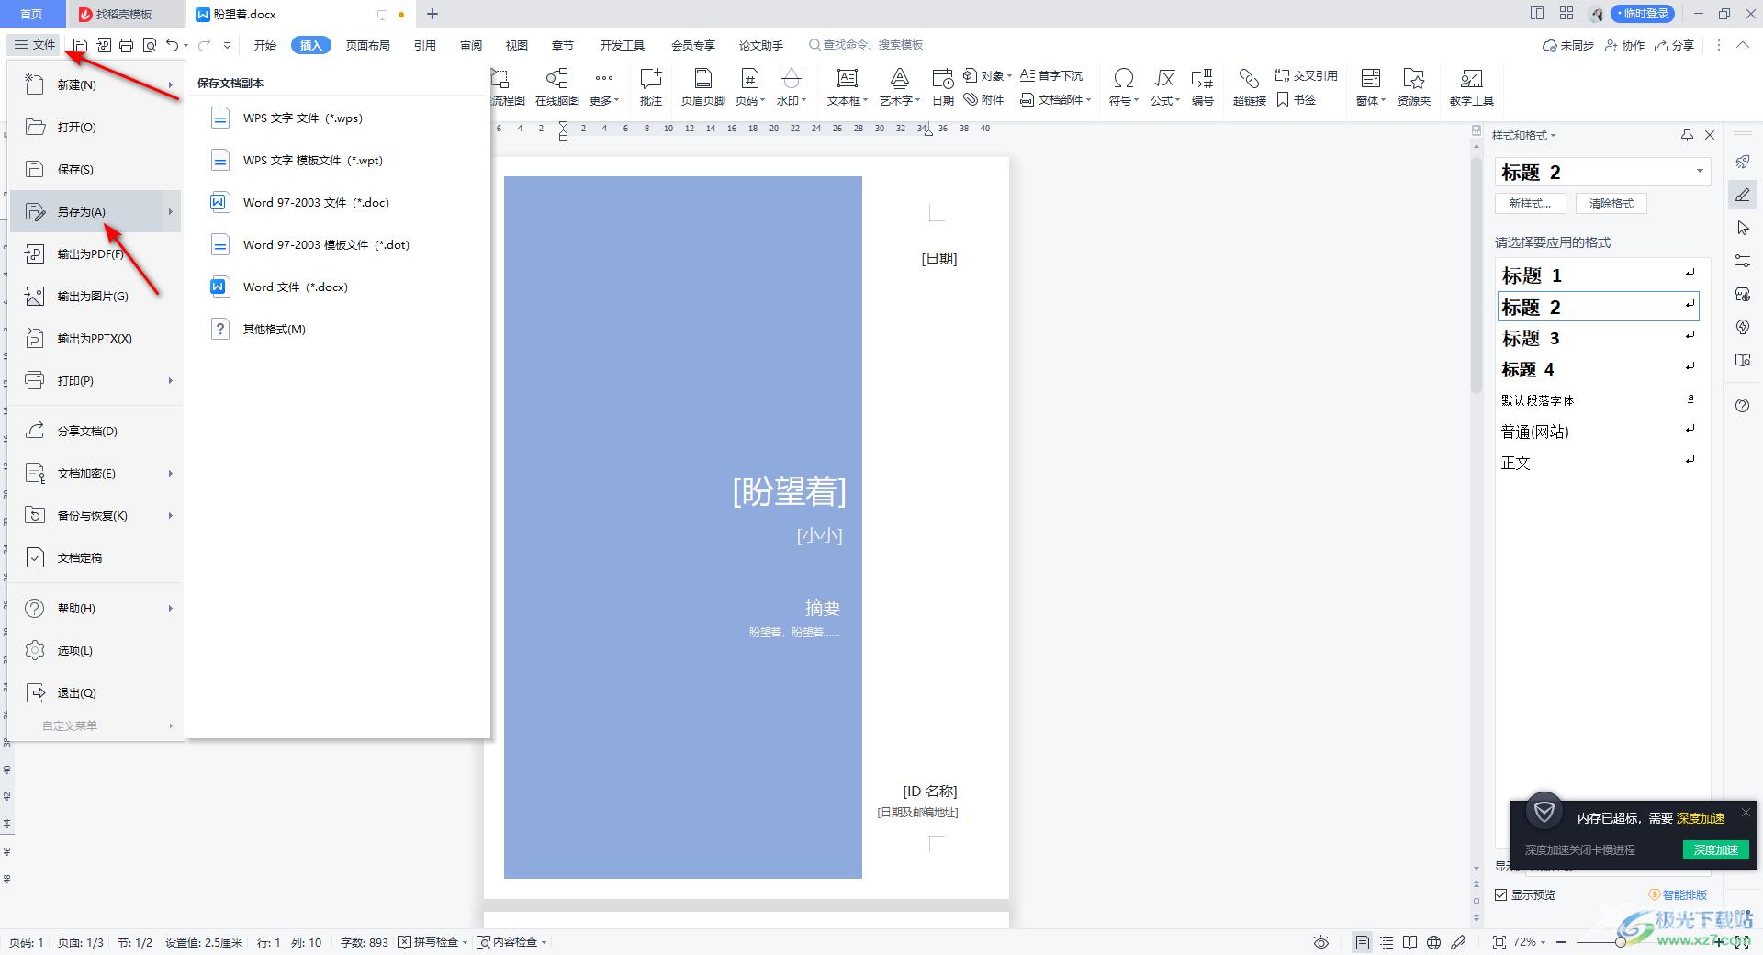Viewport: 1763px width, 955px height.
Task: Expand 文档加密(E) submenu
Action: pyautogui.click(x=171, y=474)
